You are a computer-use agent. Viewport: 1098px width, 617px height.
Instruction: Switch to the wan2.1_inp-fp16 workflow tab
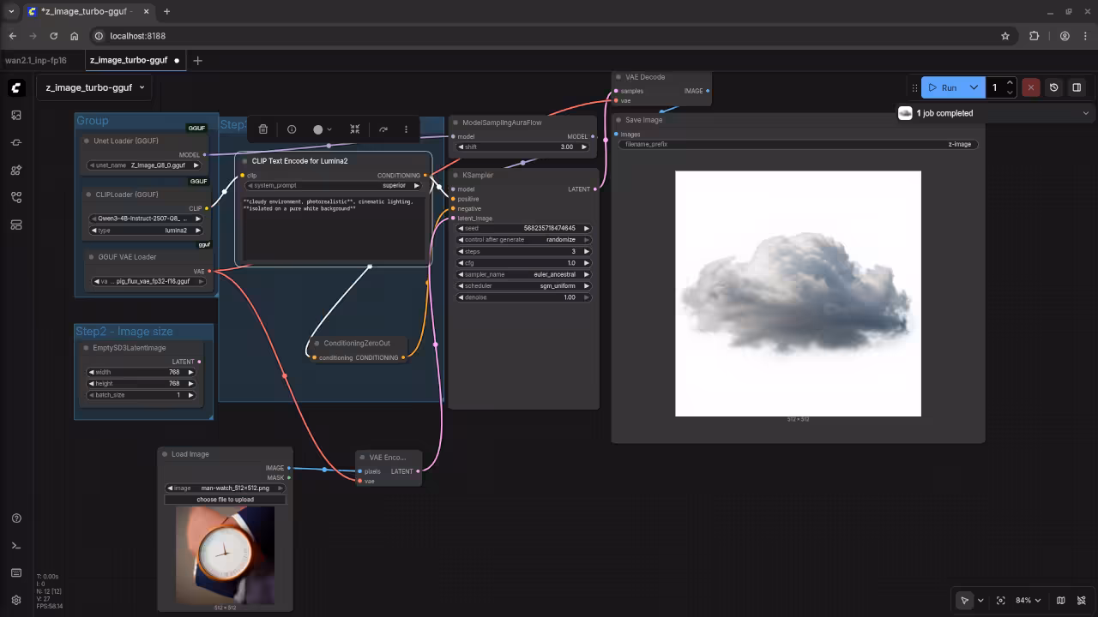(36, 60)
